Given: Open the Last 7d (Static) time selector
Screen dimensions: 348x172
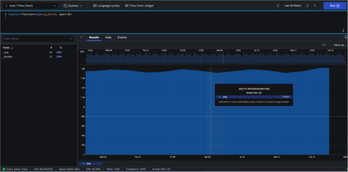Looking at the screenshot, I should tap(293, 6).
